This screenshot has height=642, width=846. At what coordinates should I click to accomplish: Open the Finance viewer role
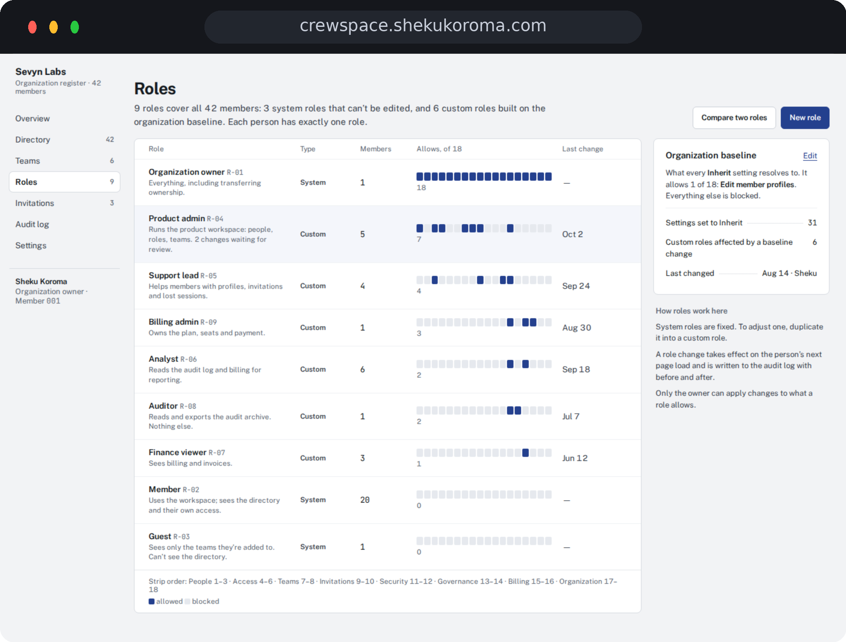click(387, 458)
